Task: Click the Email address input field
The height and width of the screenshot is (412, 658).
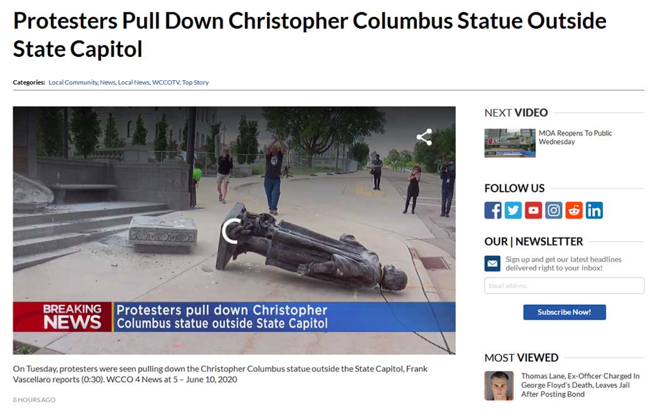Action: pyautogui.click(x=565, y=286)
